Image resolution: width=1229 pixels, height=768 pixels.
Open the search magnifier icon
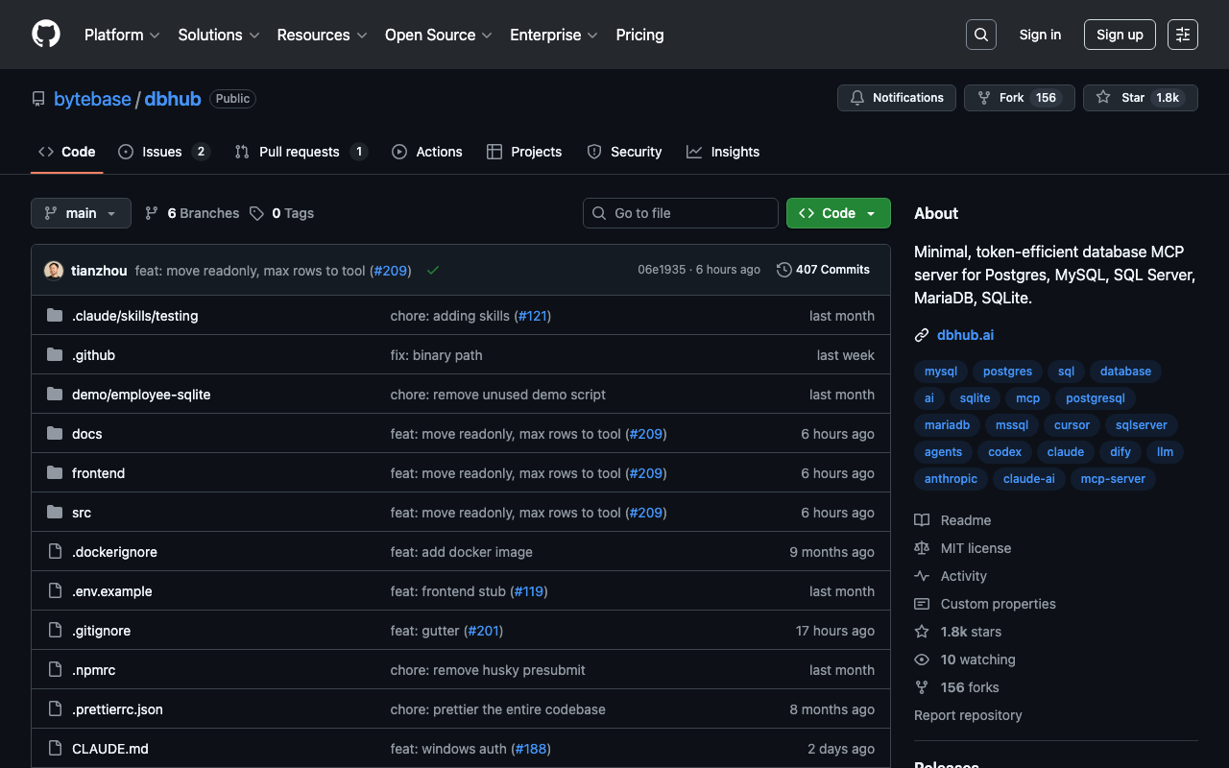(x=980, y=35)
